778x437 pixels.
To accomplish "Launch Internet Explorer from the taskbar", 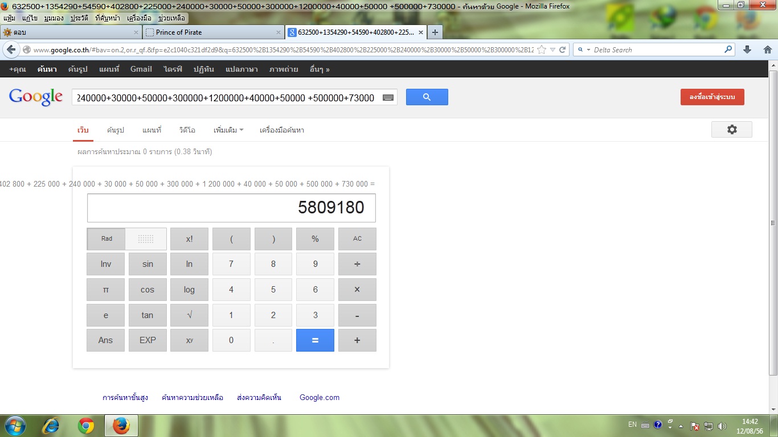I will (51, 426).
